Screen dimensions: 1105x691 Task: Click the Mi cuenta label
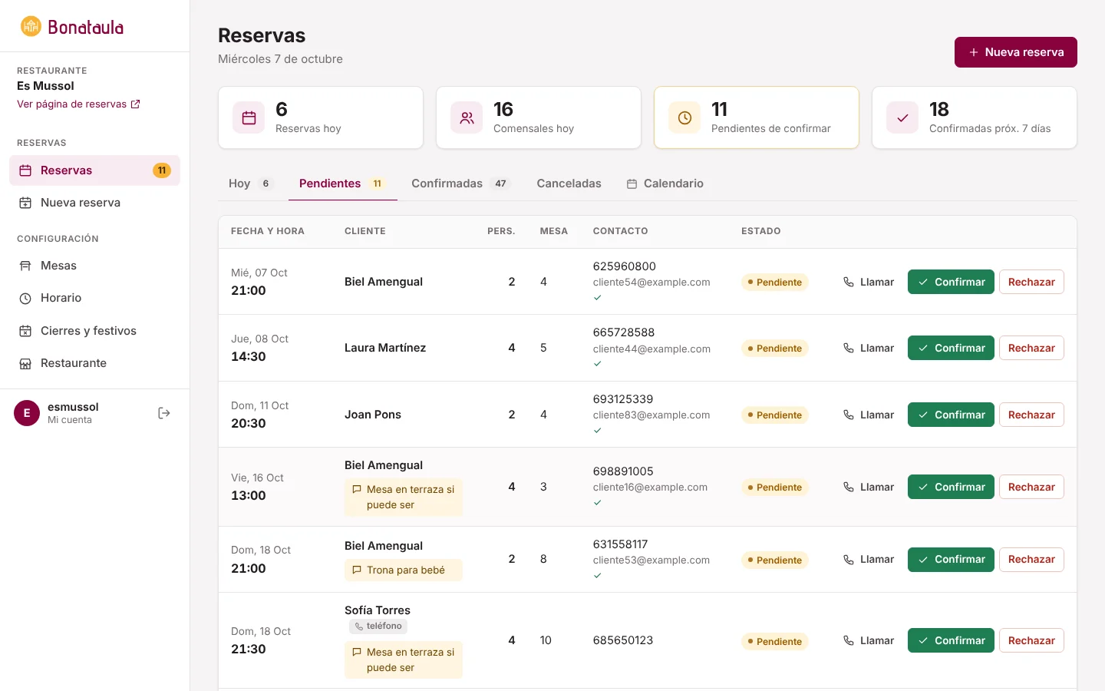tap(70, 420)
